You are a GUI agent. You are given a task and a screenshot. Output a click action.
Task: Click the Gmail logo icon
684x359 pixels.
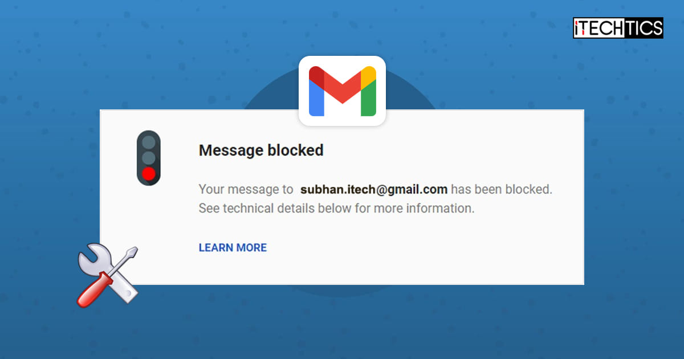342,91
